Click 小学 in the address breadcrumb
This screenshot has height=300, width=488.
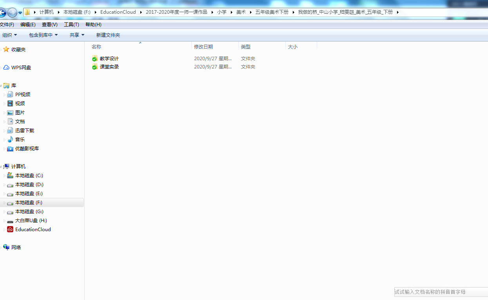(222, 12)
